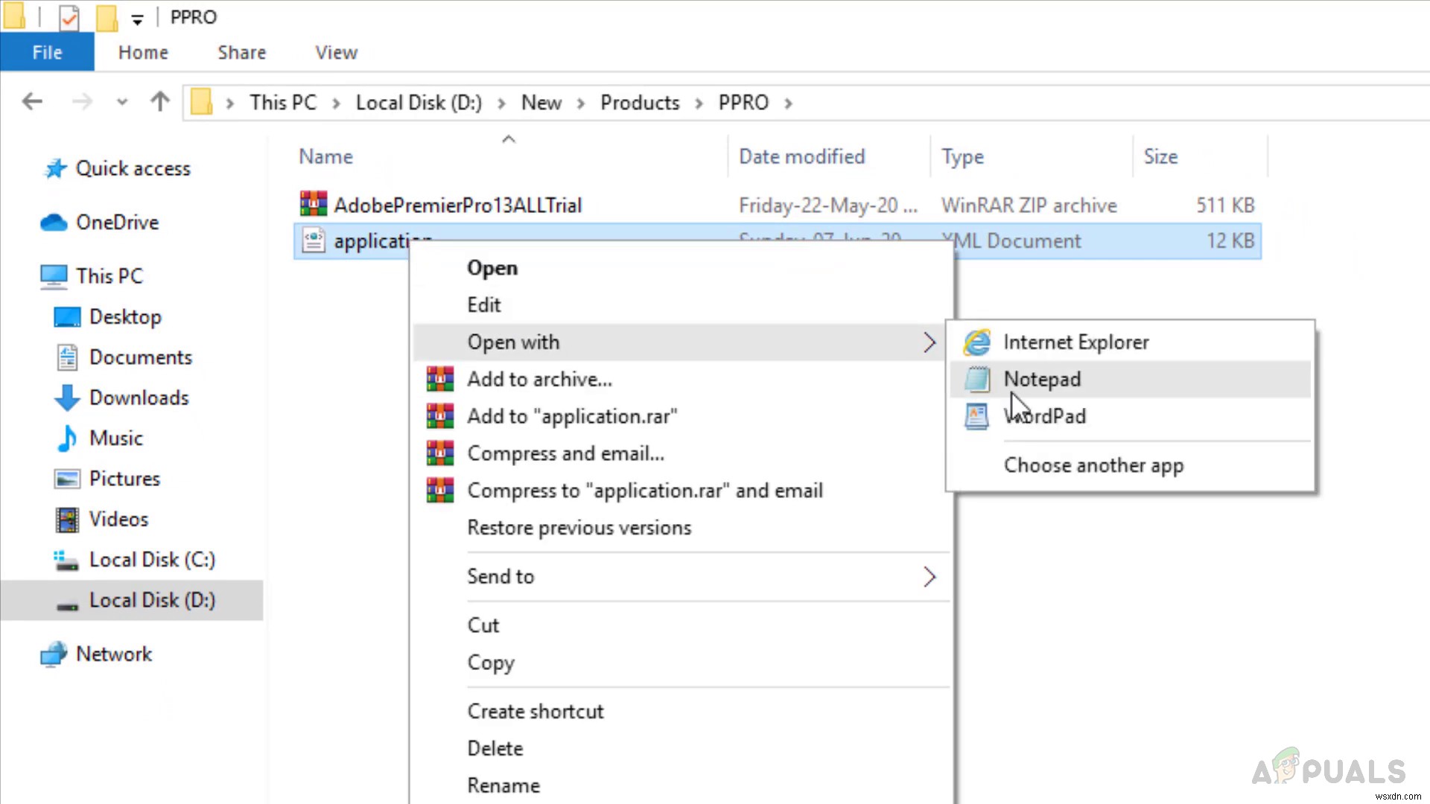Click the PPRO folder path in breadcrumb
The image size is (1430, 804).
tap(743, 102)
